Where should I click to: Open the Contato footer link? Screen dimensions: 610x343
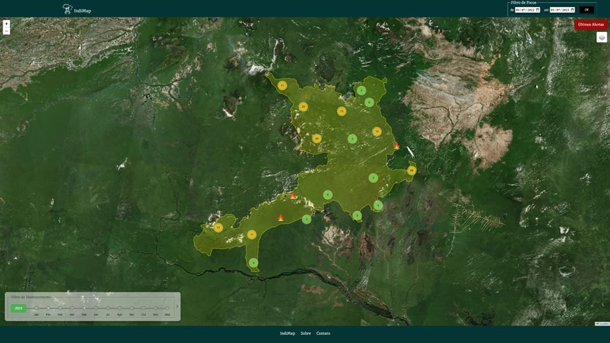coord(323,333)
